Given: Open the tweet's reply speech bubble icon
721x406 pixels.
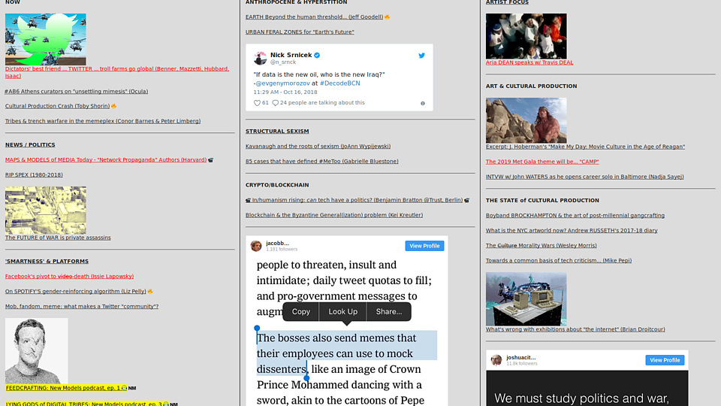Looking at the screenshot, I should pyautogui.click(x=276, y=103).
